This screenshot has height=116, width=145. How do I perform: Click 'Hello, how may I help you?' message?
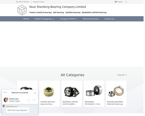(x=17, y=110)
